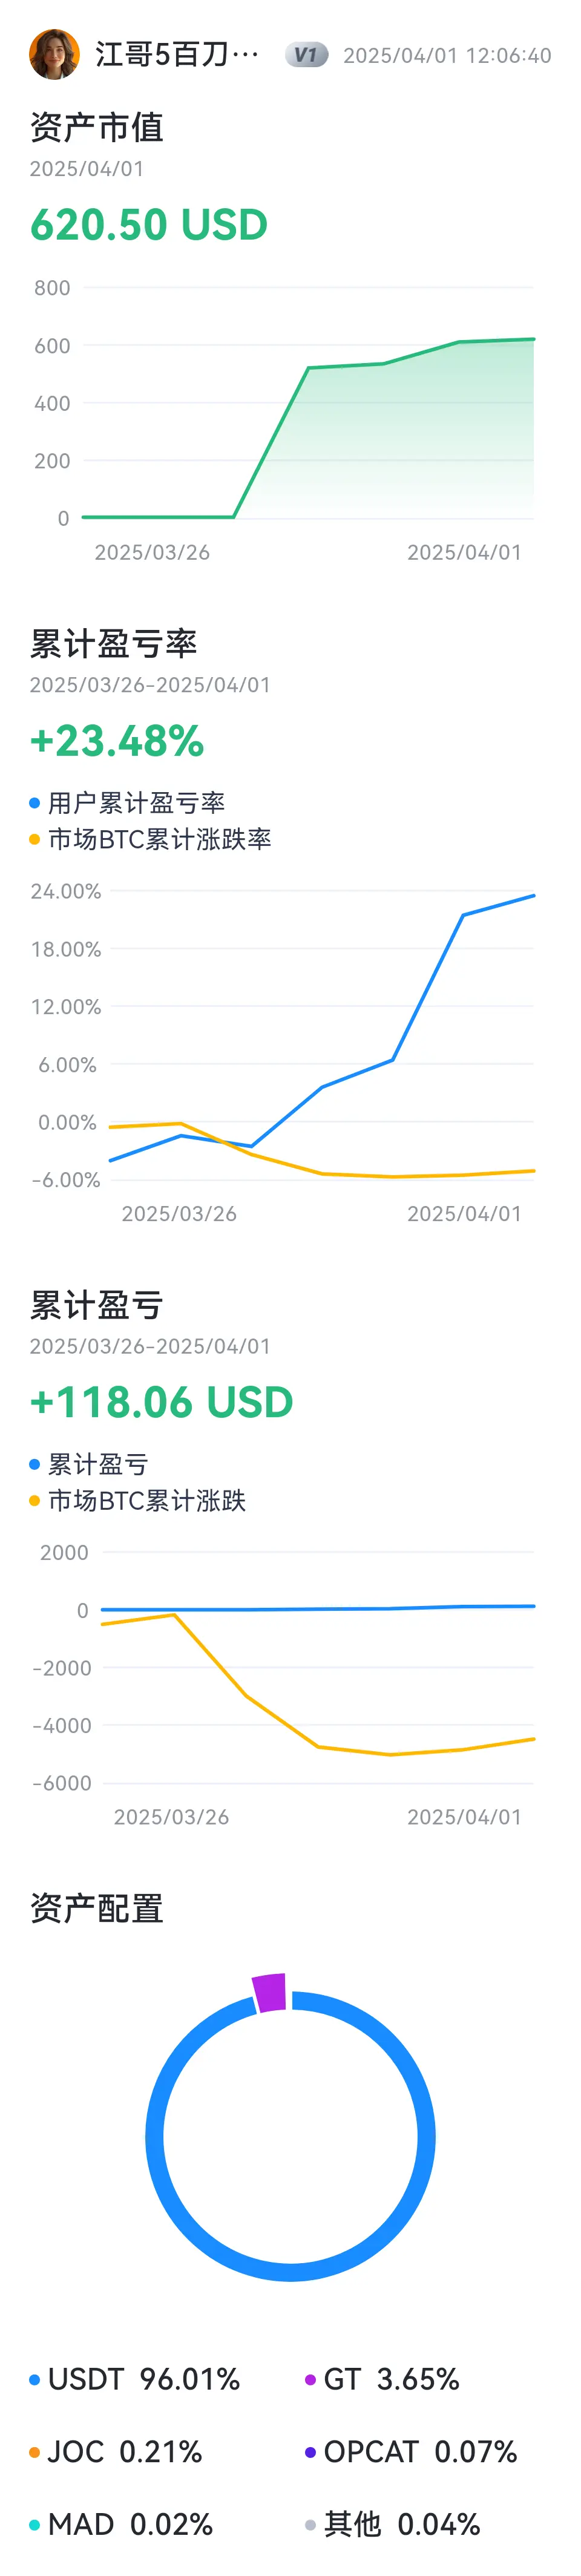Screen dimensions: 581x2576
Task: Click the green asset value area chart
Action: 308,429
